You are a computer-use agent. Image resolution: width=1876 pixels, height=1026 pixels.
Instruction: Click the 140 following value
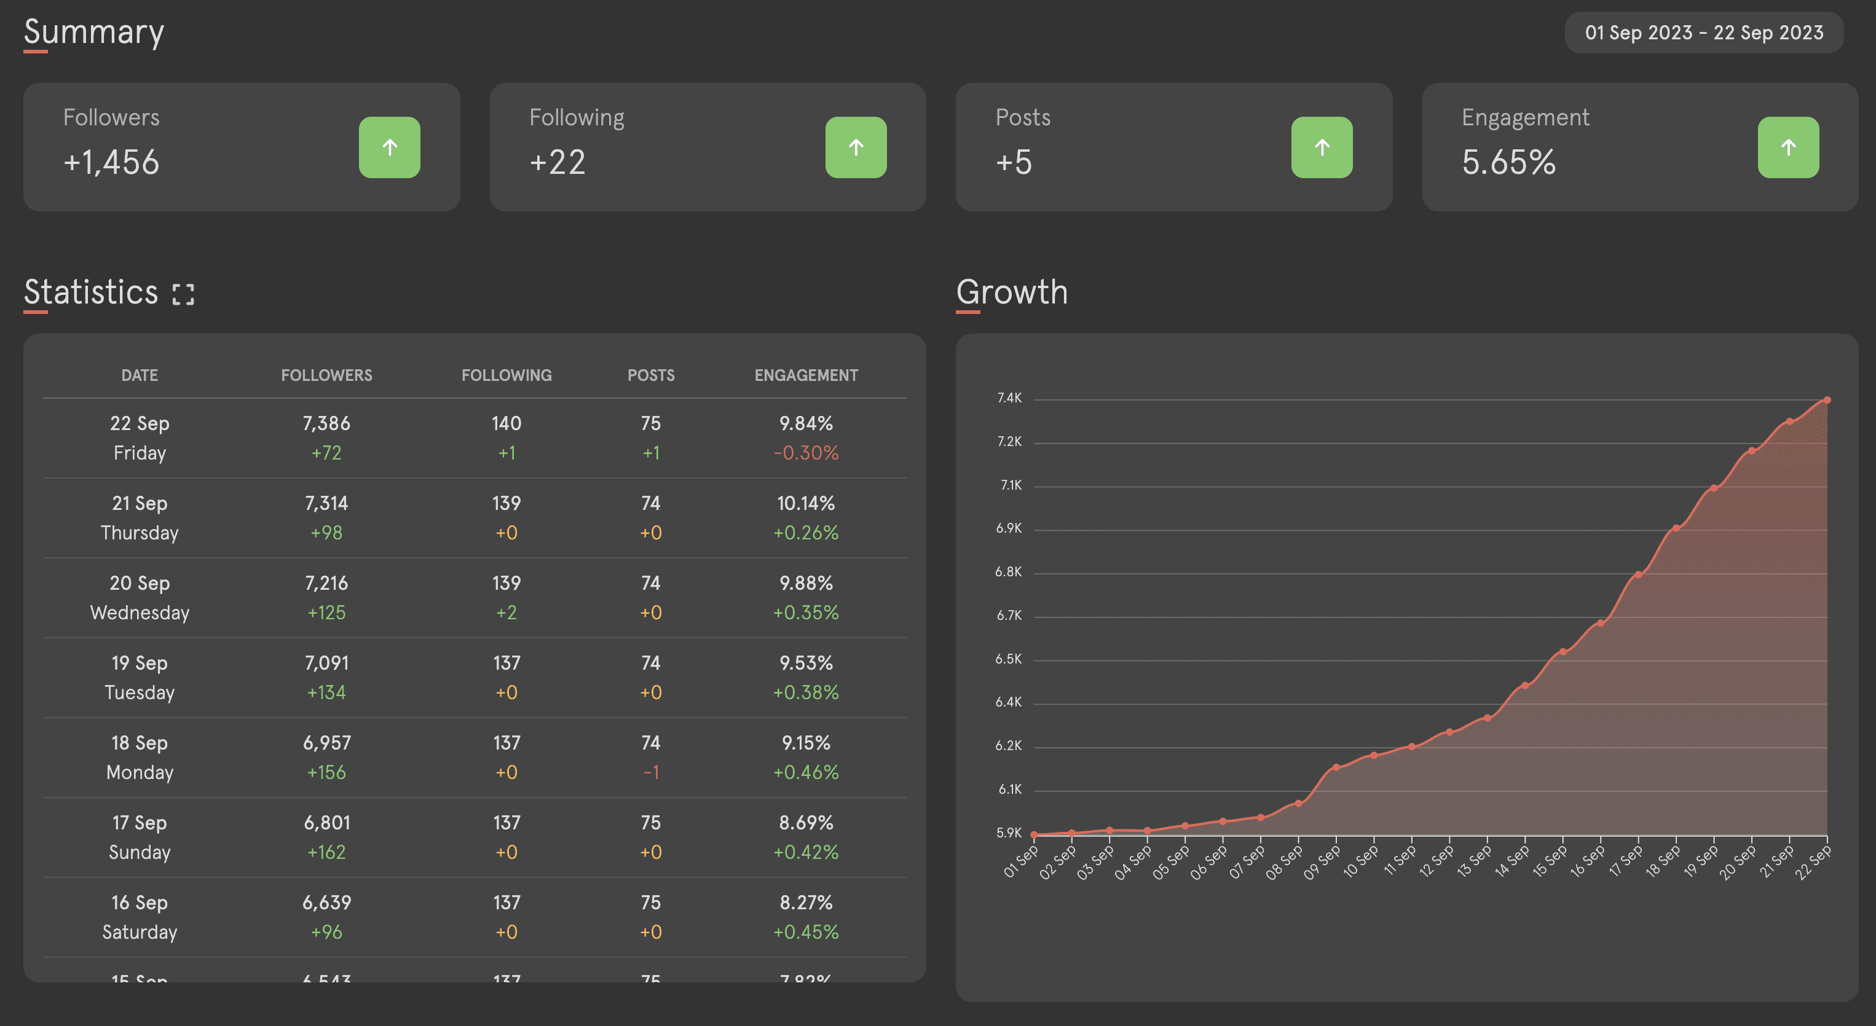pos(506,423)
